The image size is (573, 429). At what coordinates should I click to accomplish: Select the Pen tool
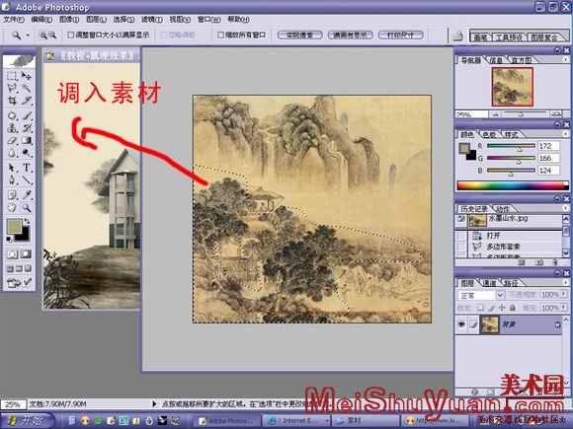[12, 179]
